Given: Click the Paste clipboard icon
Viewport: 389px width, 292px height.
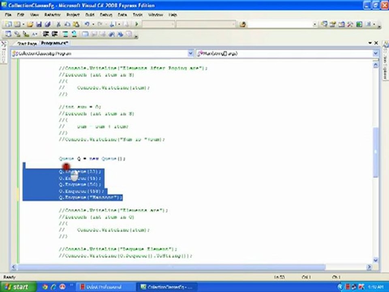Looking at the screenshot, I should pos(76,24).
